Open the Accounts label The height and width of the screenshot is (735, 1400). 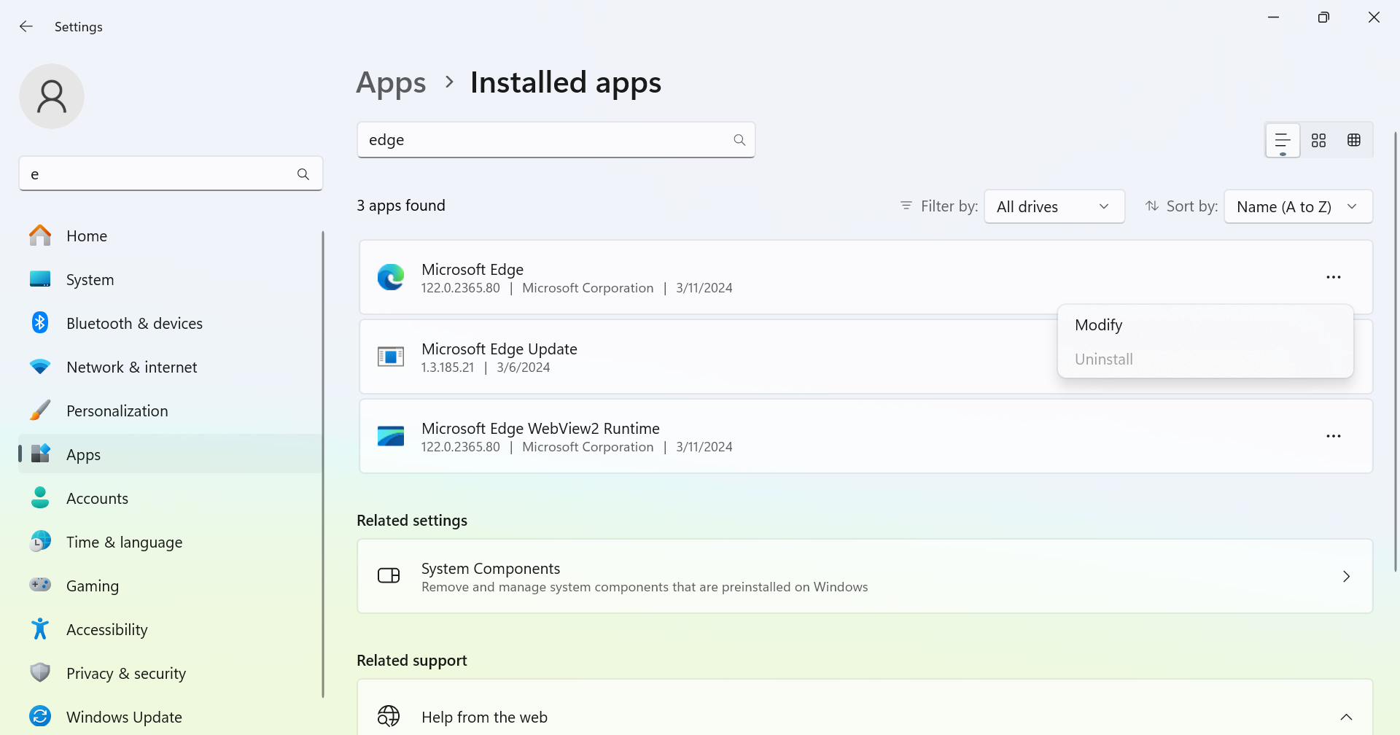[x=97, y=499]
